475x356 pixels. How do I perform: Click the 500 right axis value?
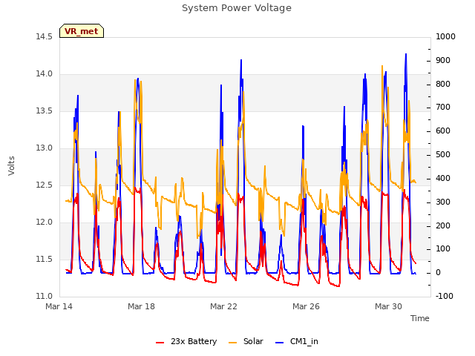(x=443, y=154)
